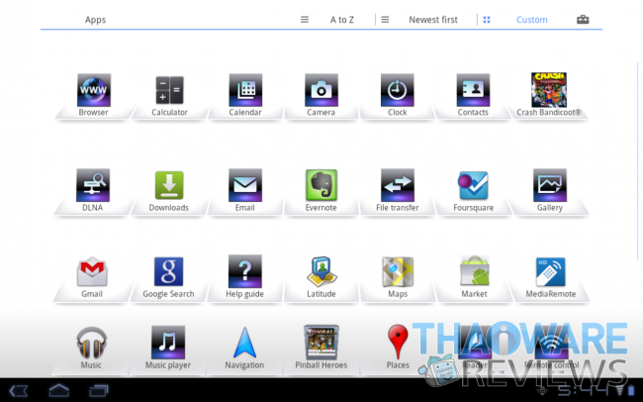Open the DLNA app

(93, 185)
